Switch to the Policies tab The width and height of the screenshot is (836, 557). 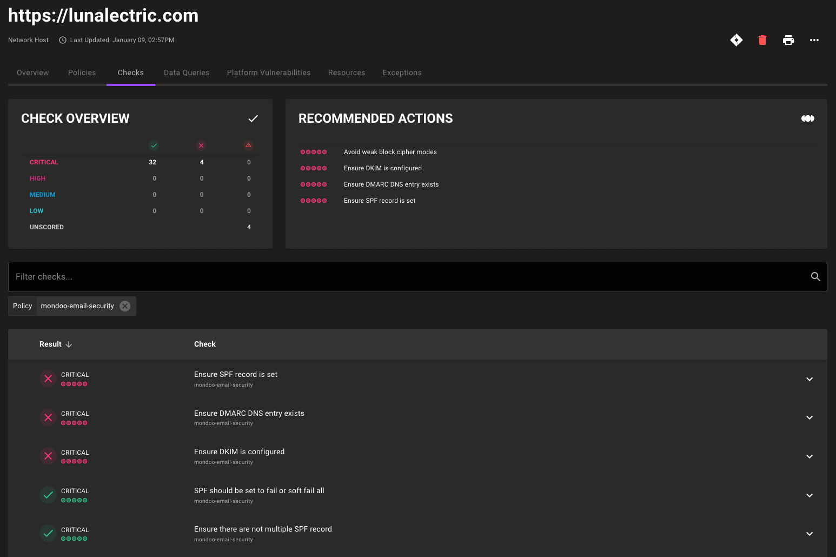coord(82,72)
